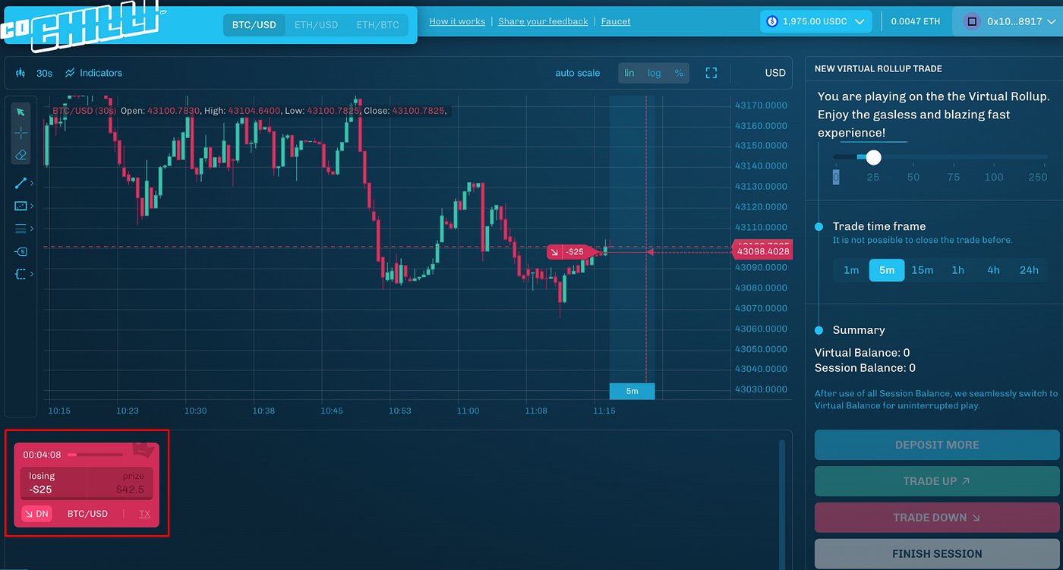Open the candlestick chart type icon

pyautogui.click(x=21, y=74)
